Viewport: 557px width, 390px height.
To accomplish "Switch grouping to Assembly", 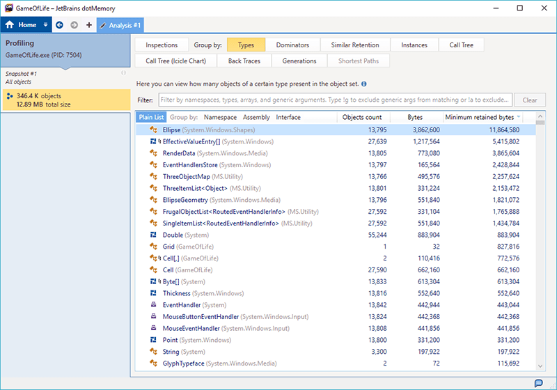I will click(x=256, y=118).
